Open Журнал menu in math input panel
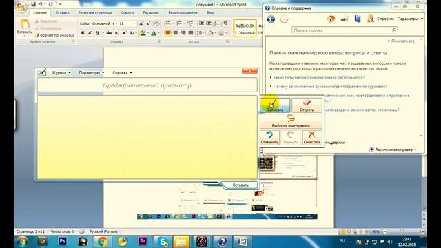This screenshot has width=441, height=248. (61, 73)
